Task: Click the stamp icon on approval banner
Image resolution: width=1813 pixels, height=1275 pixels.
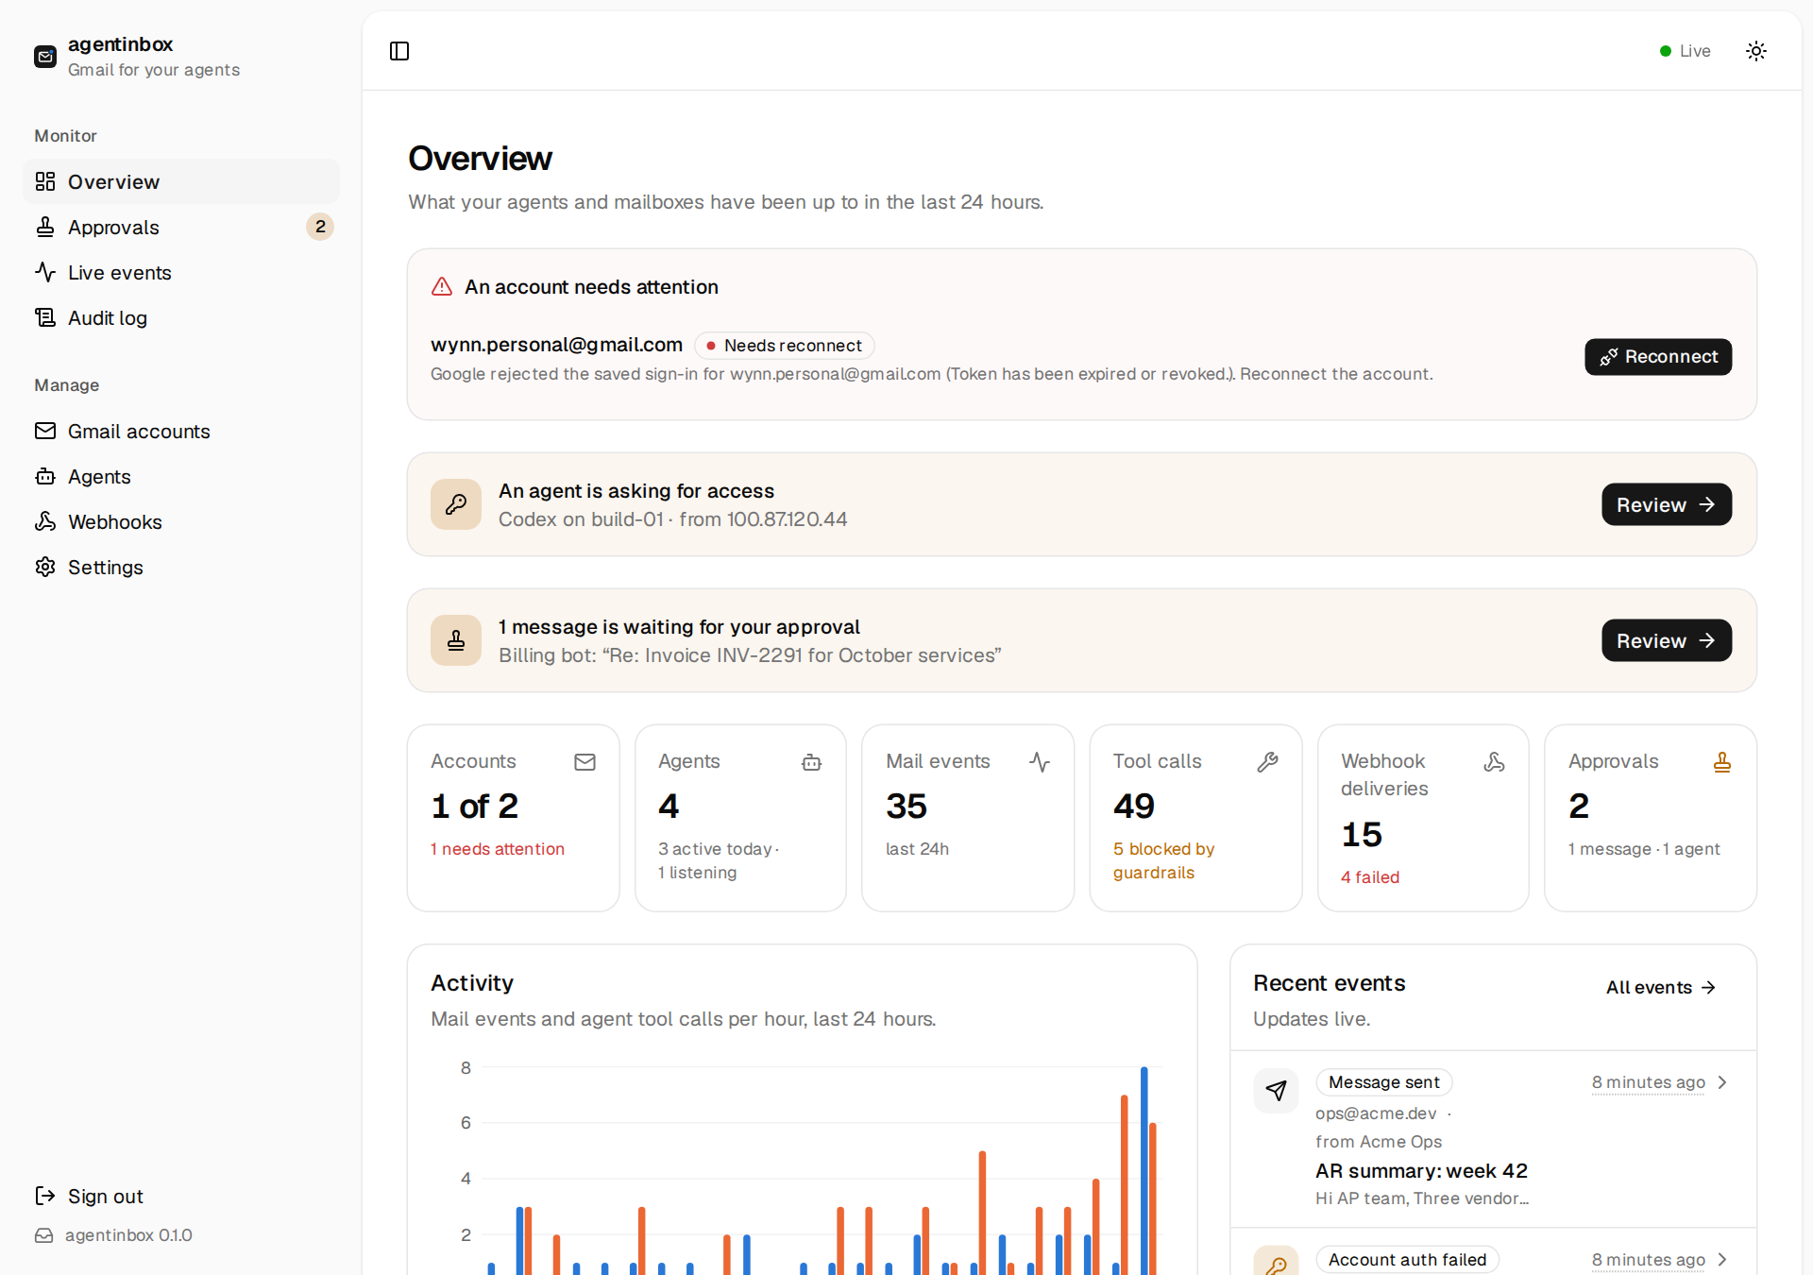Action: coord(456,640)
